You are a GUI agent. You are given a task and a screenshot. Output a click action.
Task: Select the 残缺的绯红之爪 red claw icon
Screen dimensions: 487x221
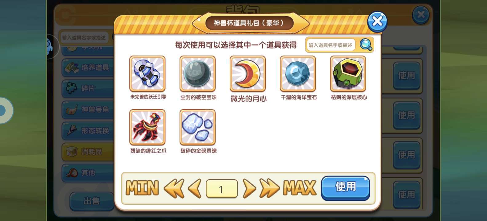click(147, 127)
